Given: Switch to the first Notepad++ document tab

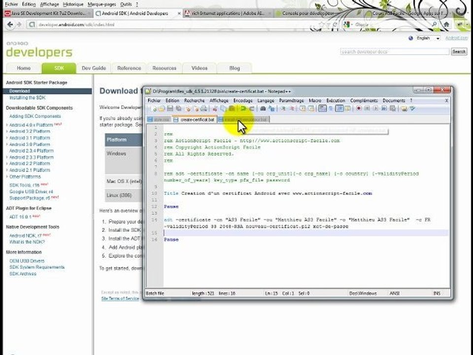Looking at the screenshot, I should click(159, 119).
